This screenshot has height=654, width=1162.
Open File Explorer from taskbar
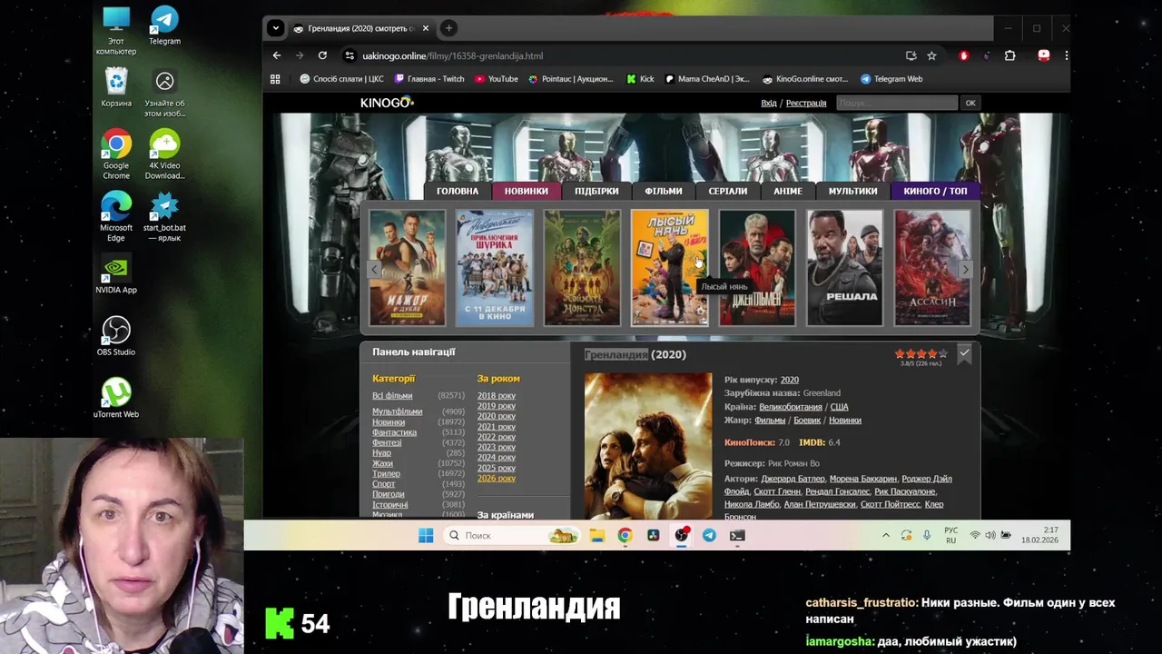pyautogui.click(x=596, y=535)
